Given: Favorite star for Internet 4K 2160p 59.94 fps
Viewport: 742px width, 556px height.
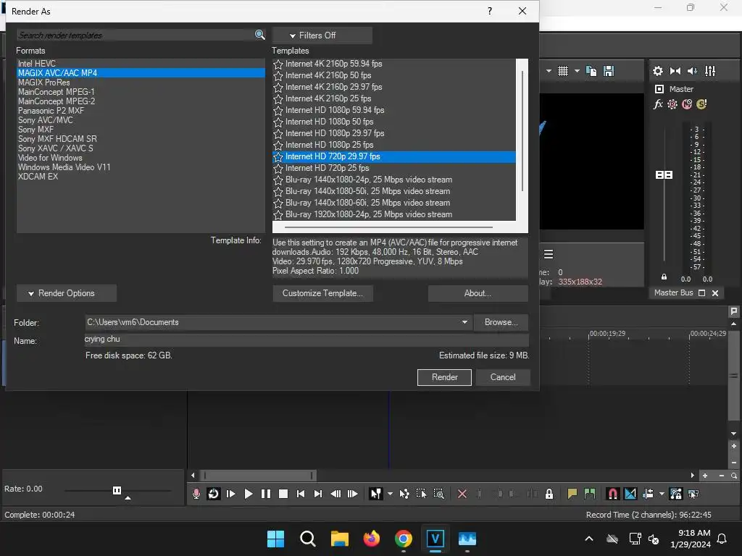Looking at the screenshot, I should click(x=278, y=64).
